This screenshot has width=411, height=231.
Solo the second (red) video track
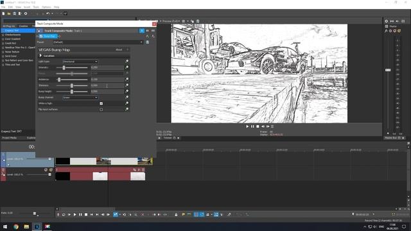pyautogui.click(x=51, y=170)
